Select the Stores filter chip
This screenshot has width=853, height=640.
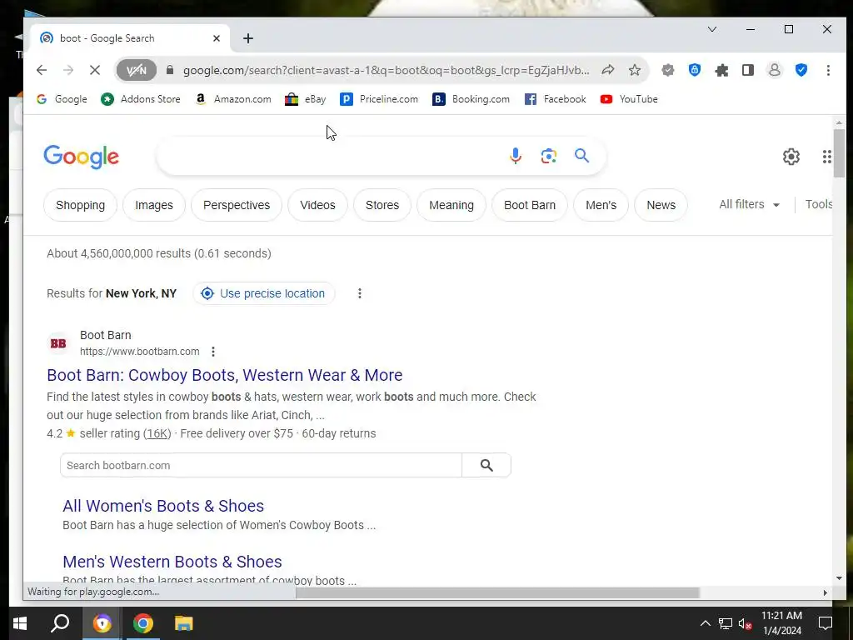[382, 205]
